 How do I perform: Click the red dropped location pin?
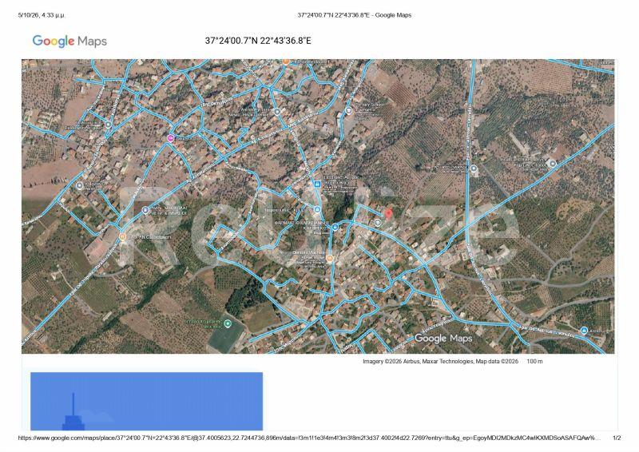[x=389, y=213]
